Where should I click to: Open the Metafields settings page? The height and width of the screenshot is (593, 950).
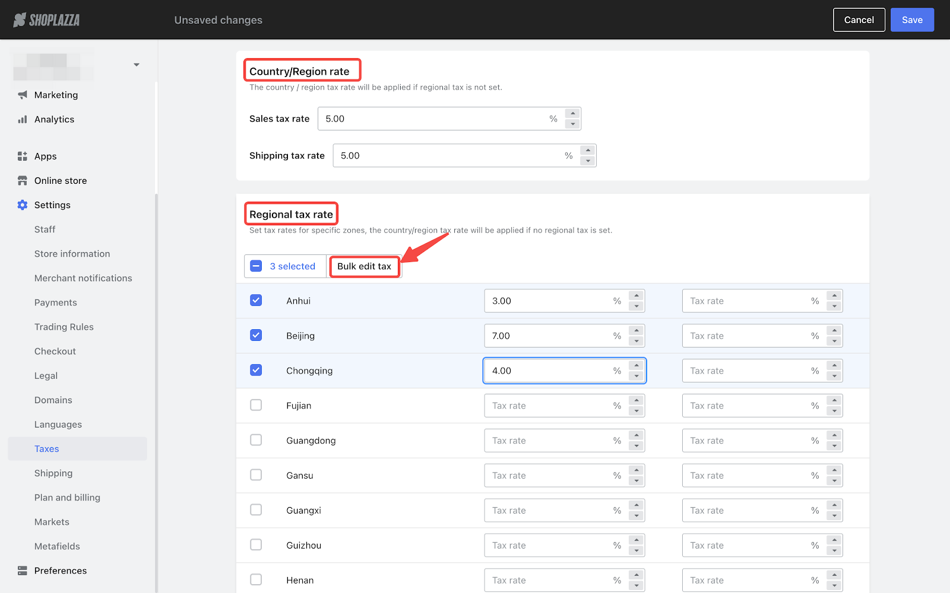point(57,546)
